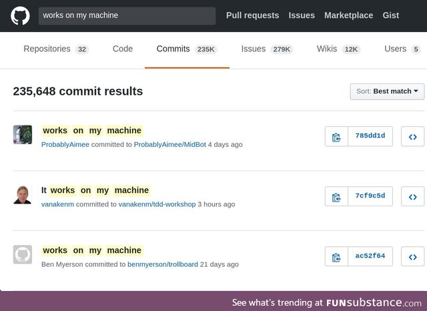Viewport: 427px width, 311px height.
Task: Open commit hash ac52f64
Action: 370,256
